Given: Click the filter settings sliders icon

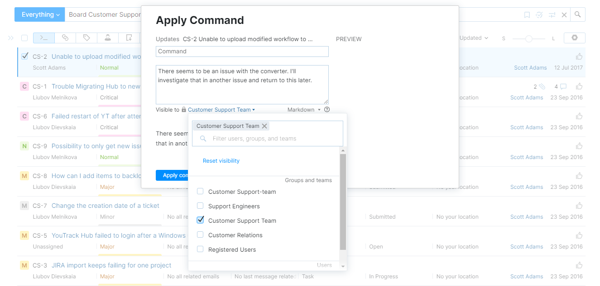Looking at the screenshot, I should [552, 14].
